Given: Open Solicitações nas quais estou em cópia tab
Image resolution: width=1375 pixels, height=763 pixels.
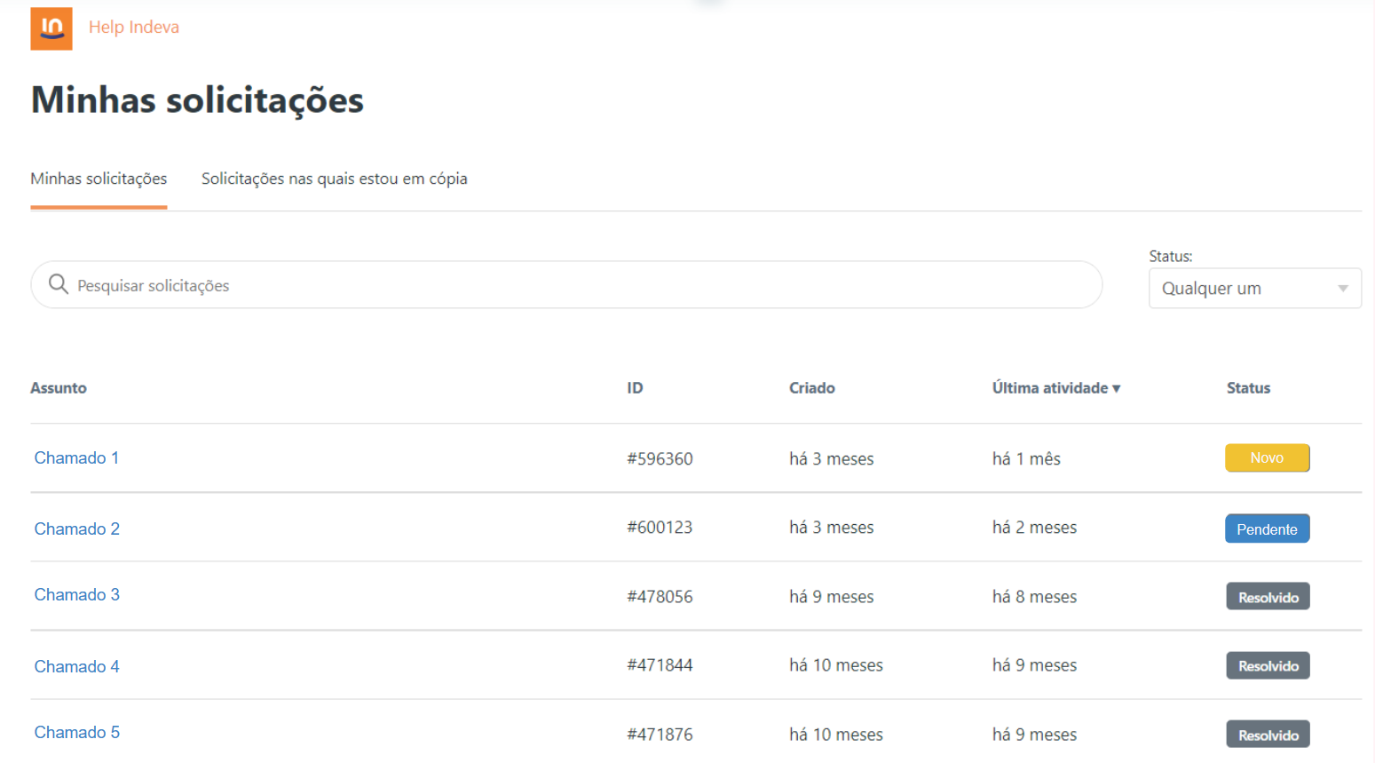Looking at the screenshot, I should coord(334,179).
